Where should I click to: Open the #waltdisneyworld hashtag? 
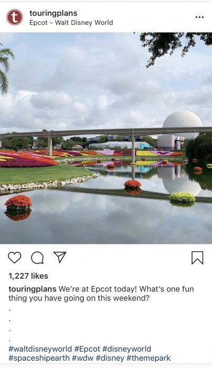point(40,349)
